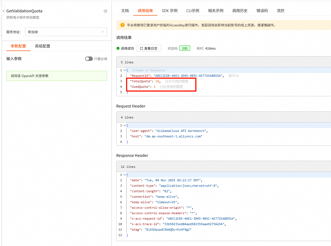Open the 服务地址 region dropdown showing 新加坡
This screenshot has width=331, height=246.
[66, 32]
